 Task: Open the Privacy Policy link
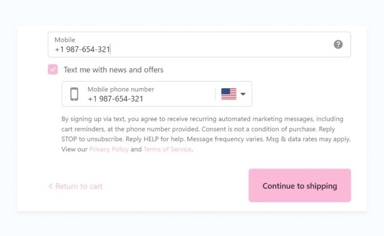click(109, 149)
